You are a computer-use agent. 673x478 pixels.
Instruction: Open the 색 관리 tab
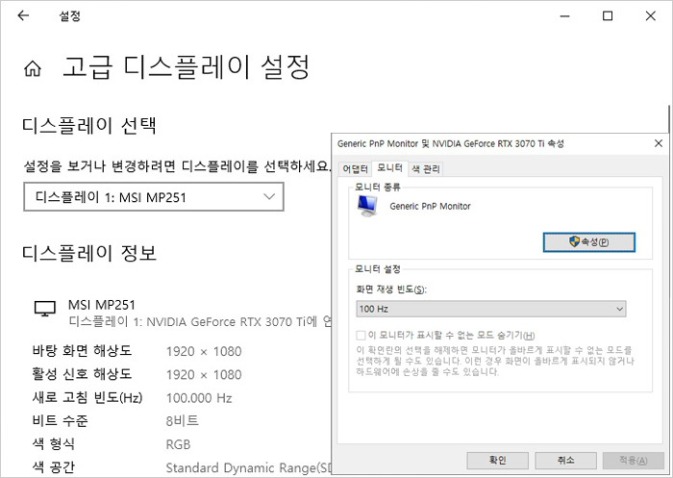point(425,169)
